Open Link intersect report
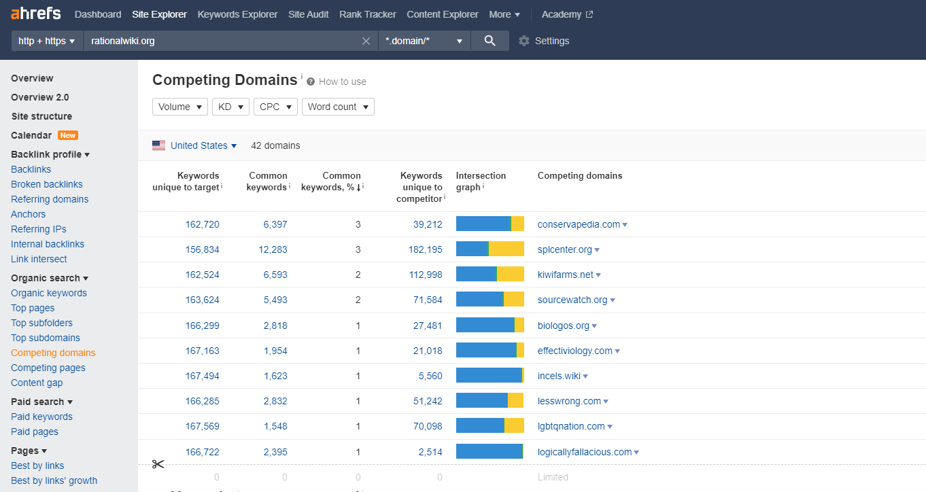This screenshot has height=492, width=926. (39, 259)
